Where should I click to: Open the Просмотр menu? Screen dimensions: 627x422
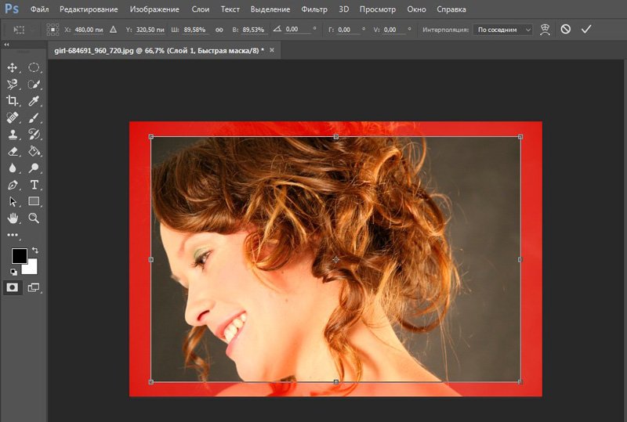pos(378,9)
